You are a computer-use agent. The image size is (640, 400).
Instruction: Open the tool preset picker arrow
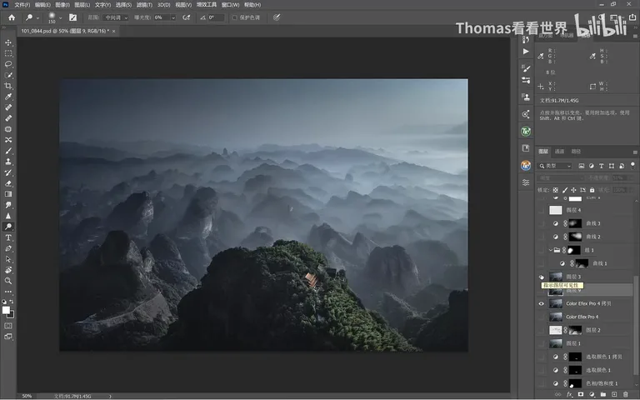click(x=37, y=17)
